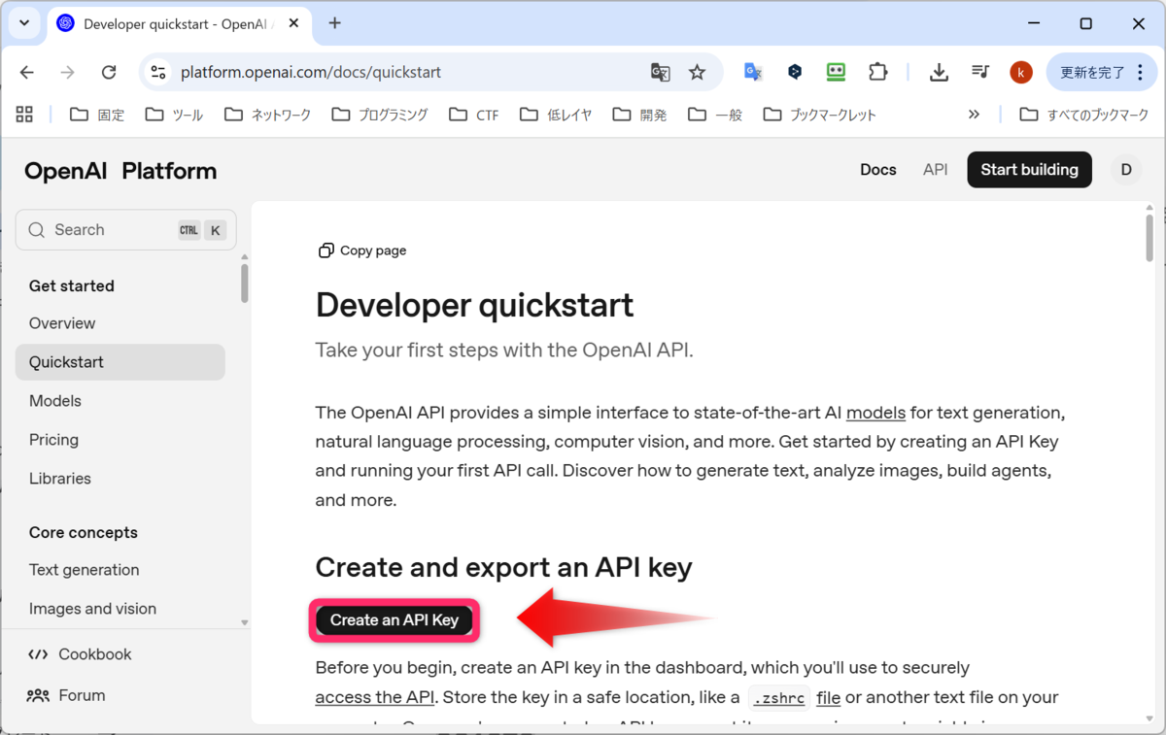Click the Google Translate icon in the address bar
The image size is (1166, 735).
(661, 72)
